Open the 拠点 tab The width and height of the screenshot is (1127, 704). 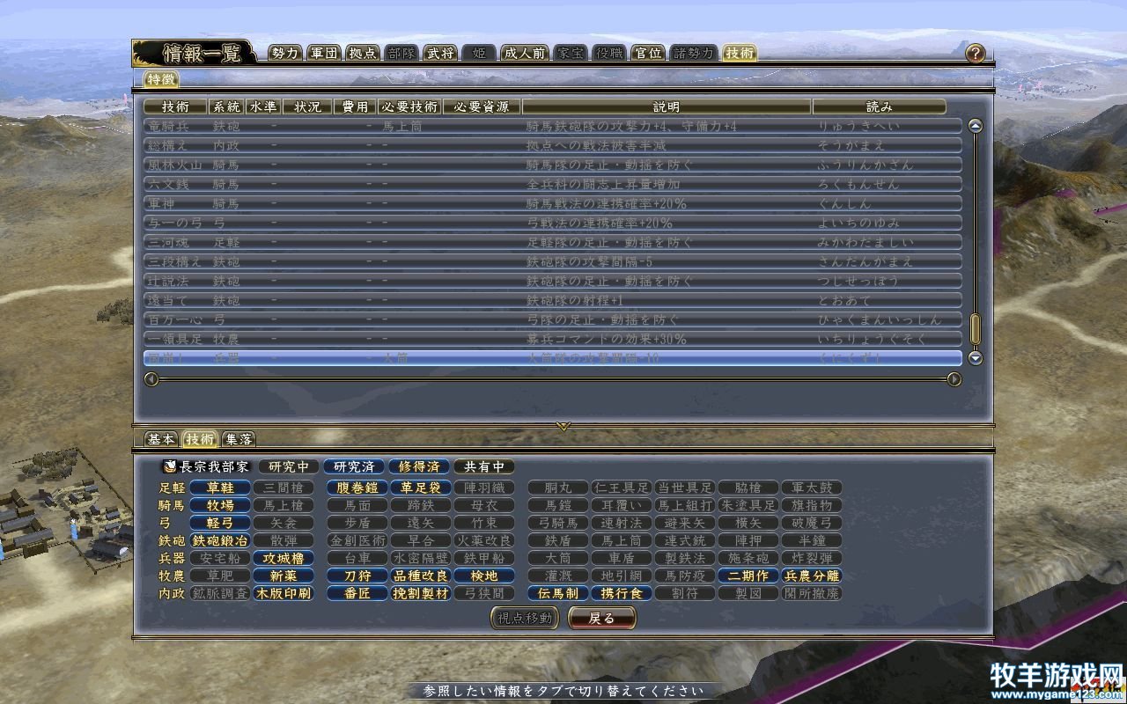pyautogui.click(x=362, y=53)
